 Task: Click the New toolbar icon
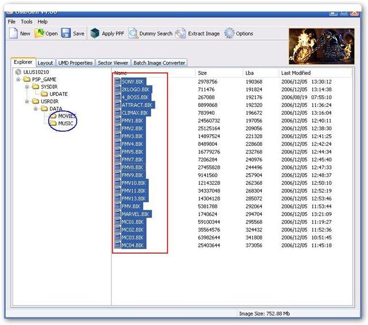(x=14, y=33)
